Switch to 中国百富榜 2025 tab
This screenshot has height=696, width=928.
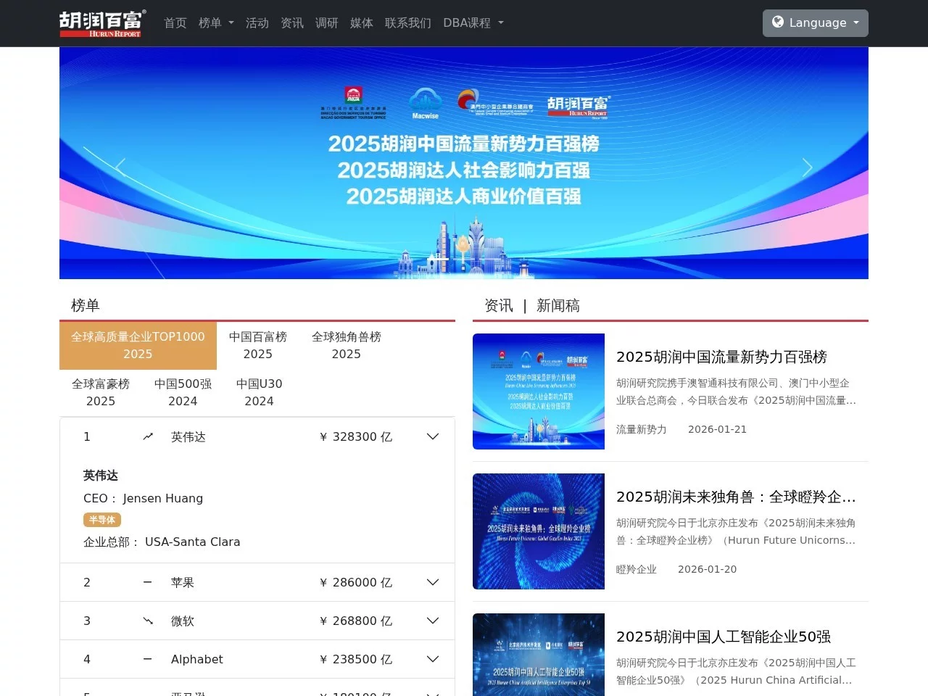(258, 345)
